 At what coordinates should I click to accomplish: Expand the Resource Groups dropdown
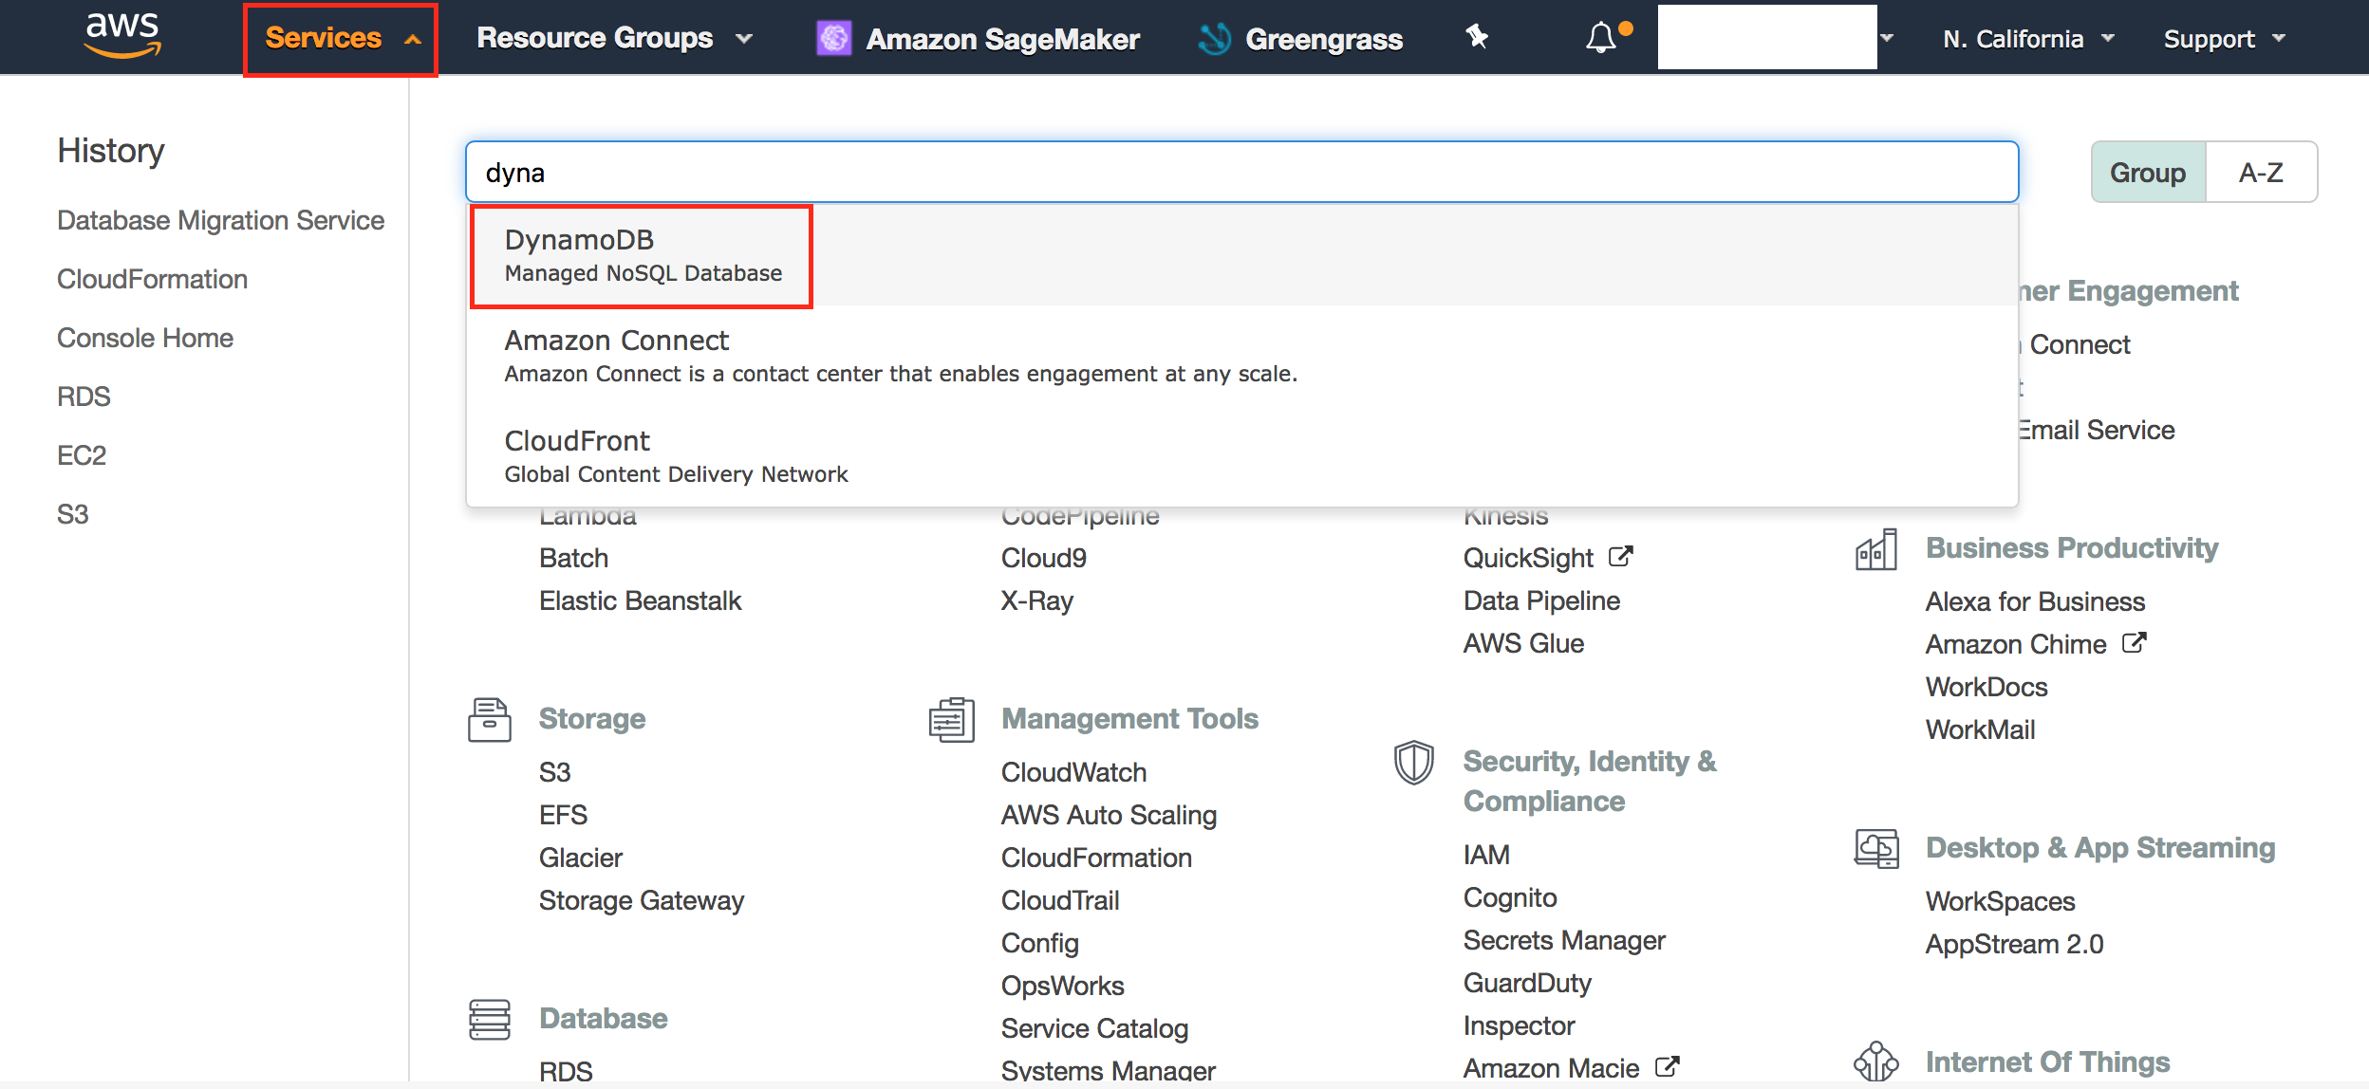[x=614, y=39]
